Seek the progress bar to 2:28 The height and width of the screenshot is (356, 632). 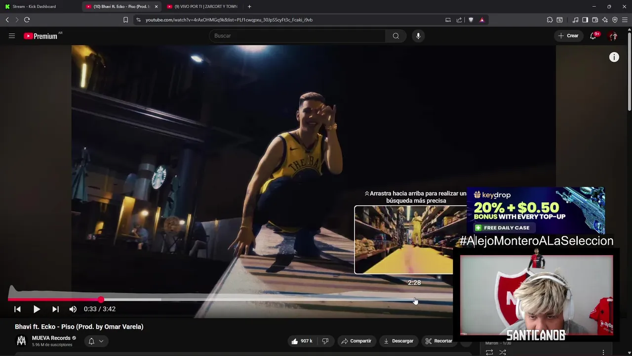click(415, 299)
